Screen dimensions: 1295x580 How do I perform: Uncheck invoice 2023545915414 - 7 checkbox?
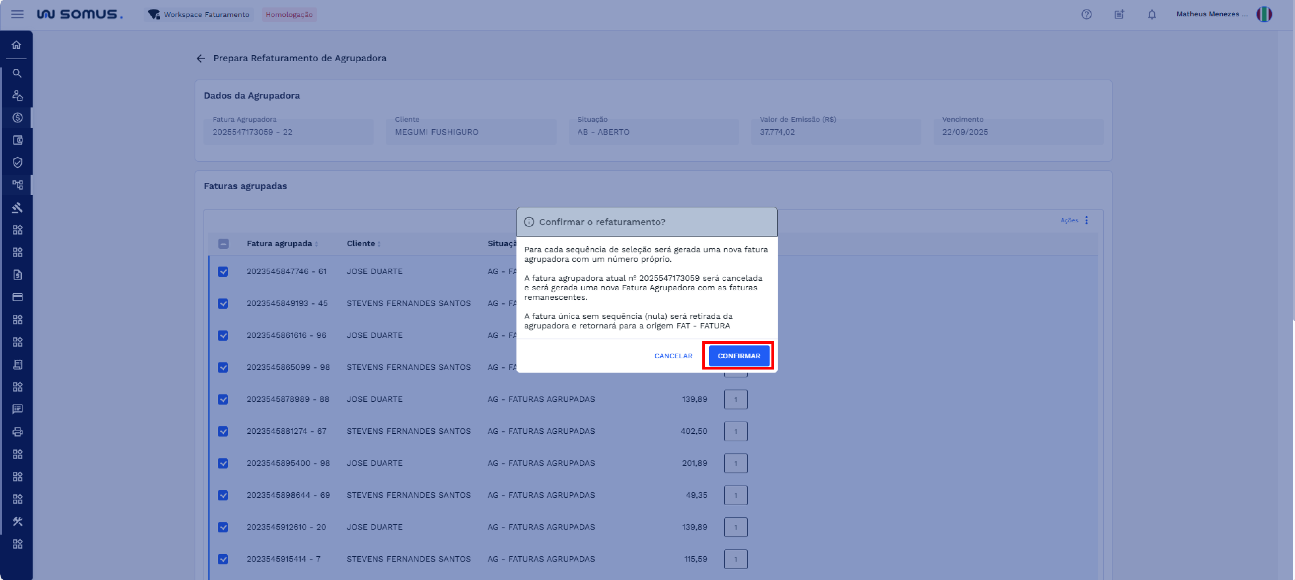(x=223, y=559)
